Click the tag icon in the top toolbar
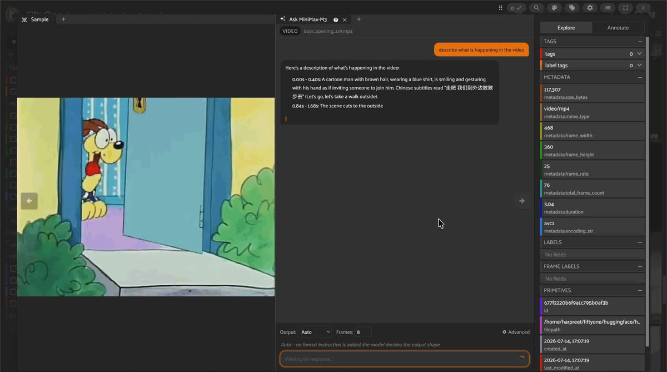The width and height of the screenshot is (667, 372). (572, 8)
